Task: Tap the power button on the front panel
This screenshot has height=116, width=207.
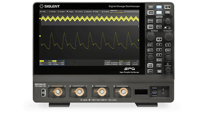Action: 43,92
